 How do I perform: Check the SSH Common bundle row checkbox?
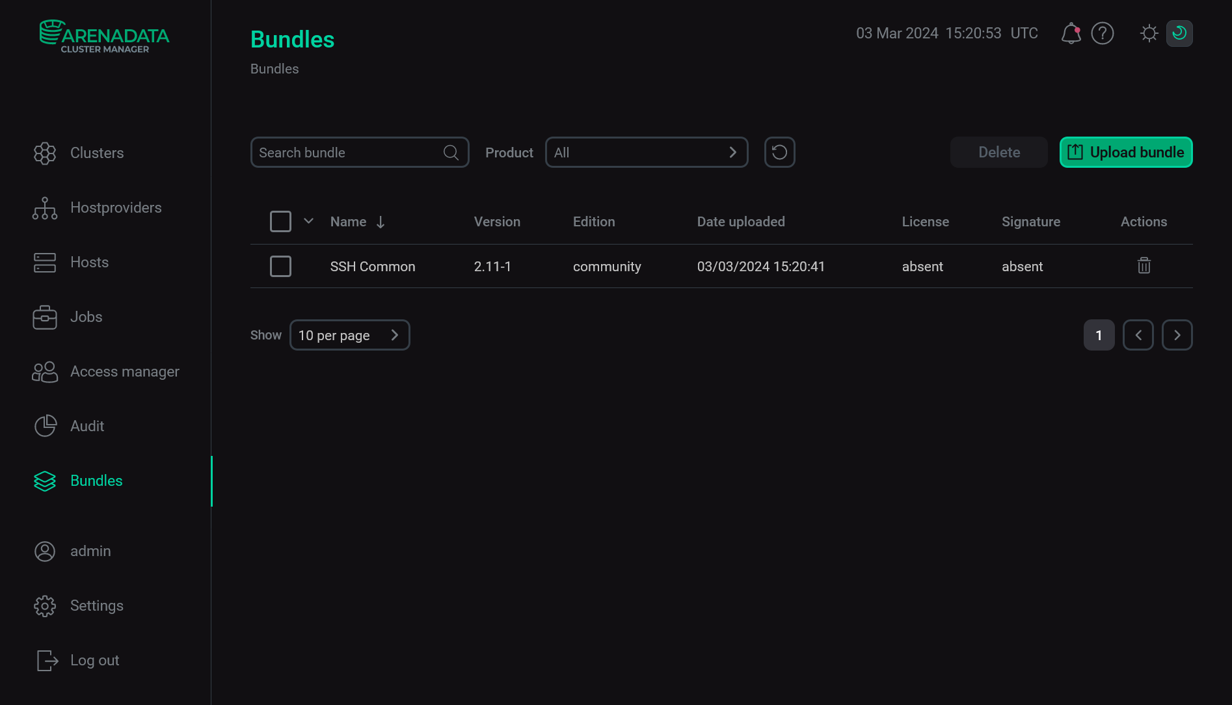(280, 266)
